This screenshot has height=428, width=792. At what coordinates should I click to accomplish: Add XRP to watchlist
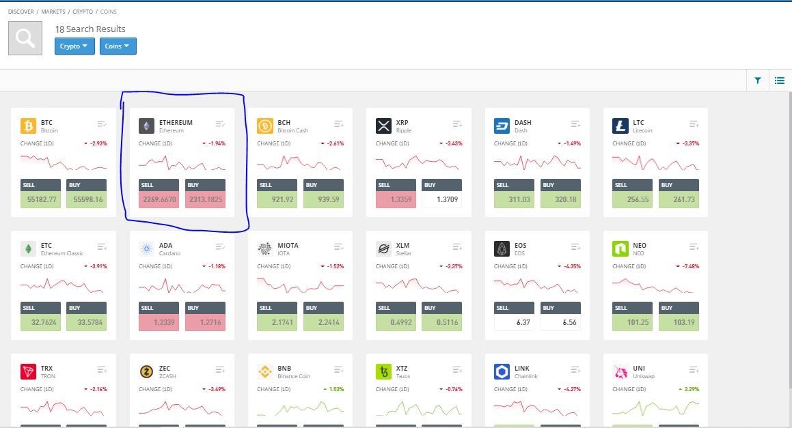(457, 124)
